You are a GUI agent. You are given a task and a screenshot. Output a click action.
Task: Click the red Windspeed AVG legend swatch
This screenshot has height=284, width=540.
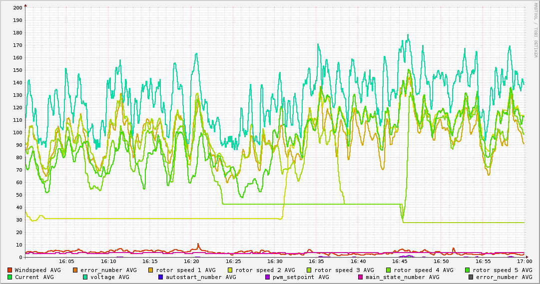(x=9, y=270)
